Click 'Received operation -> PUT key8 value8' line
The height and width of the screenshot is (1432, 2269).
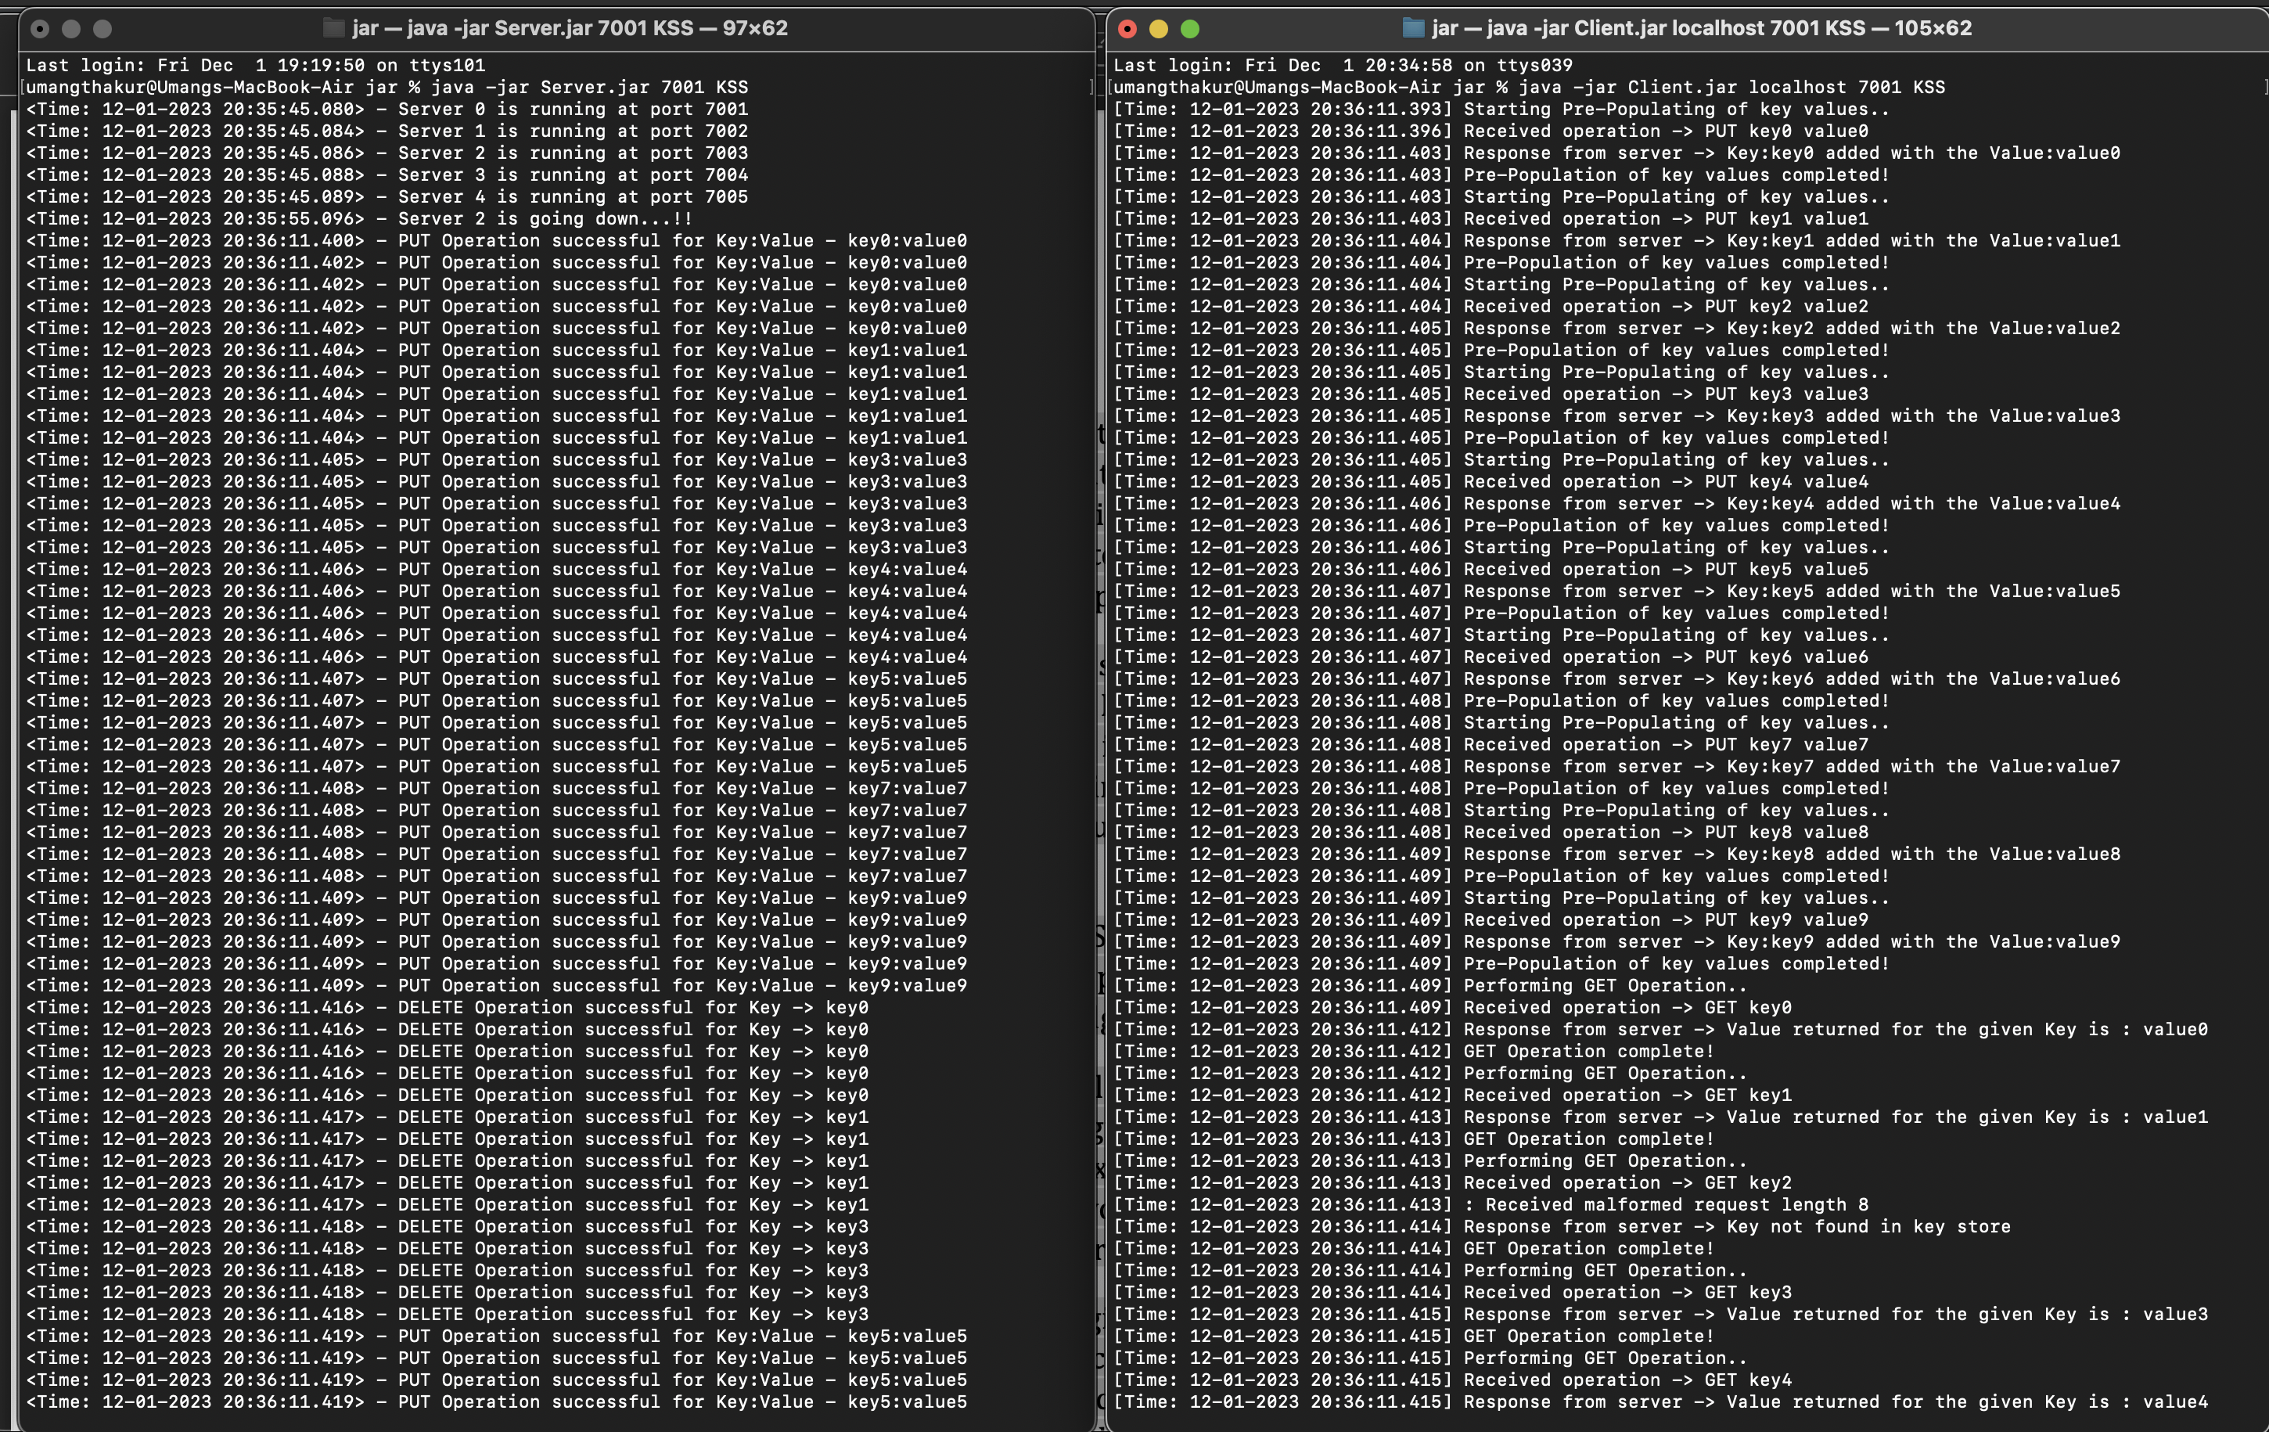1490,832
